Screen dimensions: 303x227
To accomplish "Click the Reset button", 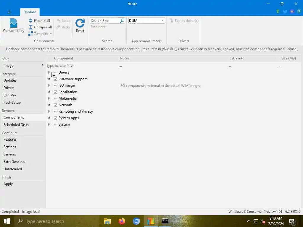I will pos(80,25).
